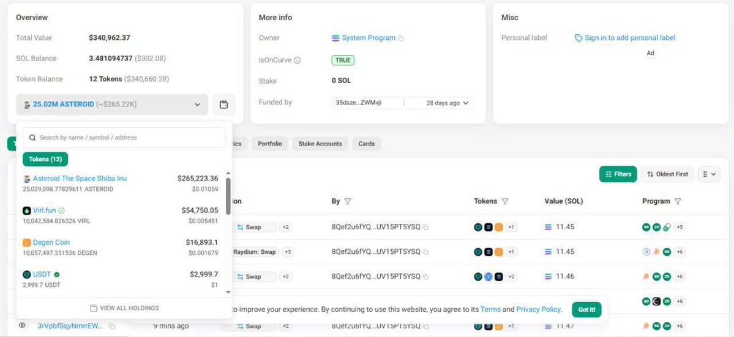The height and width of the screenshot is (337, 734).
Task: Click the filter icon on the Program column
Action: point(678,201)
